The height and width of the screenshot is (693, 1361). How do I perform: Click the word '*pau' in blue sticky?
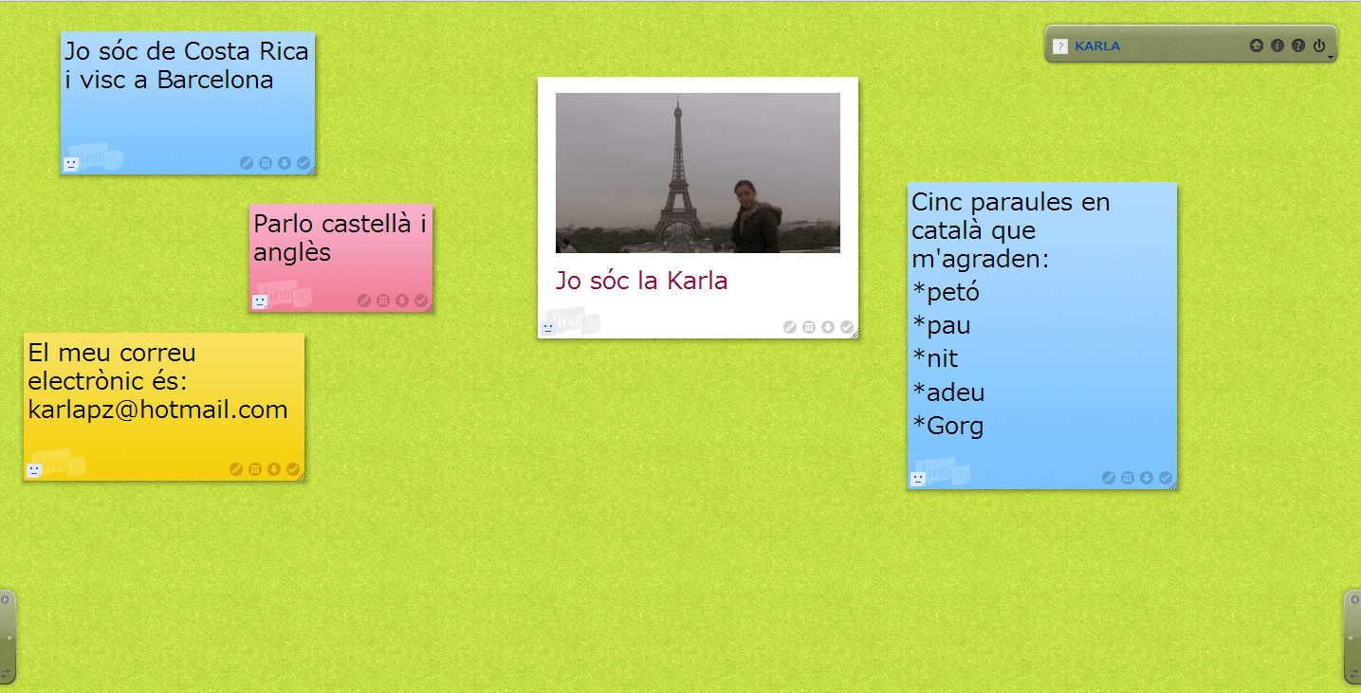[941, 326]
